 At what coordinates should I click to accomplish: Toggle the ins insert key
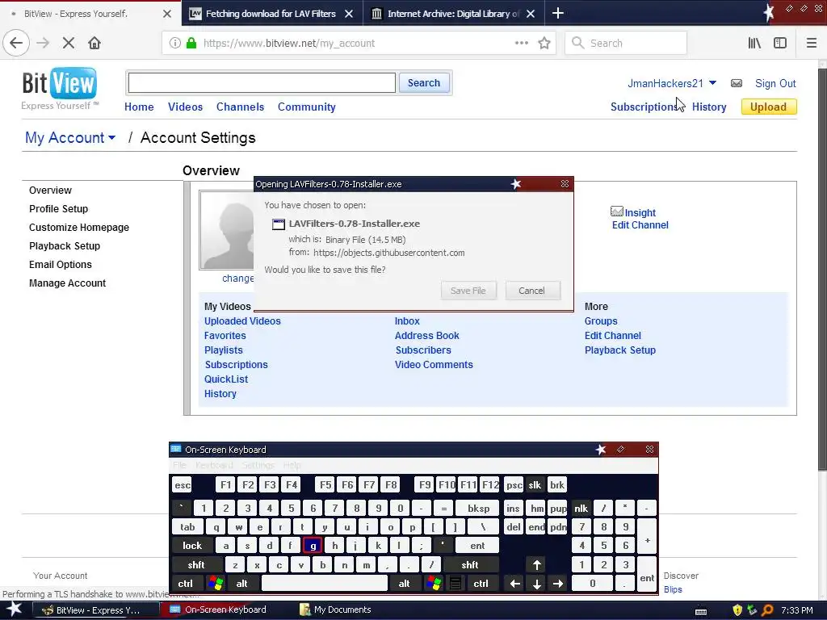click(513, 509)
